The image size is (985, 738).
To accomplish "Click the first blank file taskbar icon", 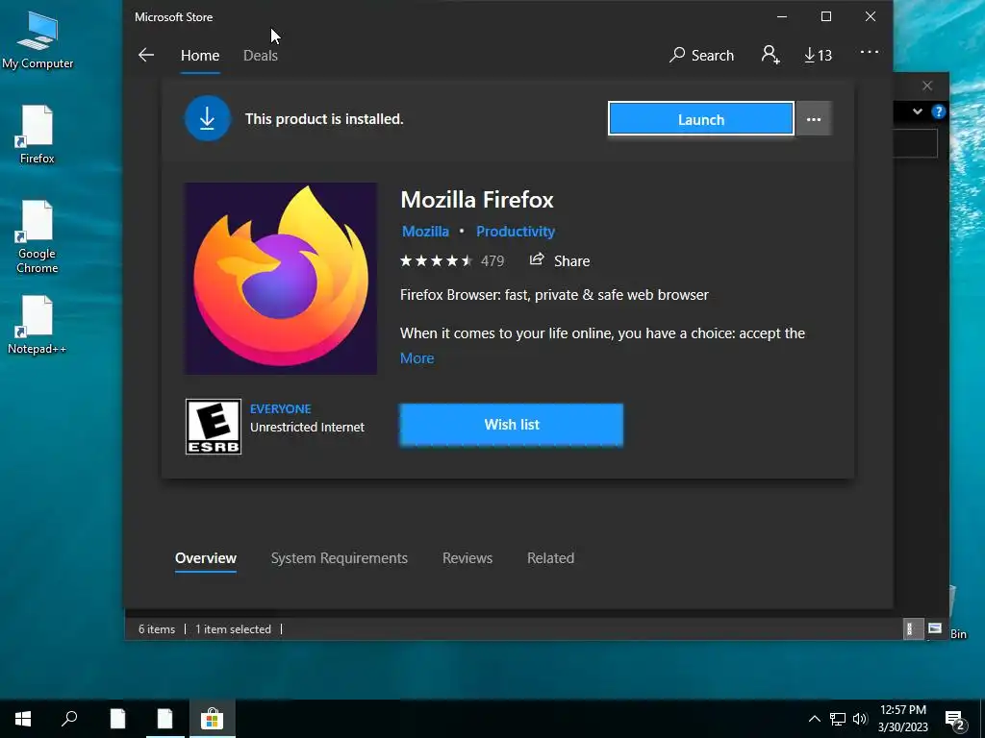I will (117, 719).
